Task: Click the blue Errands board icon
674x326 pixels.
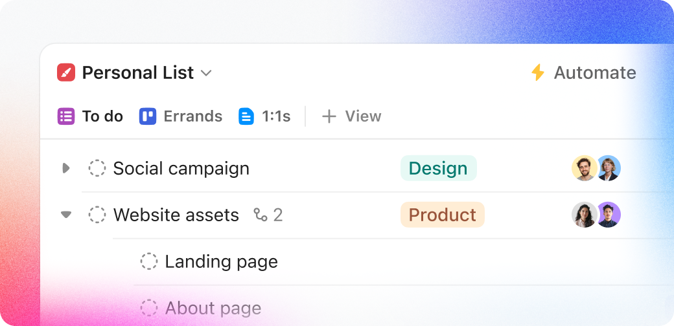Action: tap(148, 116)
